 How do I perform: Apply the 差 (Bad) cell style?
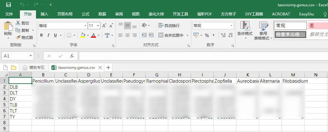(318, 26)
